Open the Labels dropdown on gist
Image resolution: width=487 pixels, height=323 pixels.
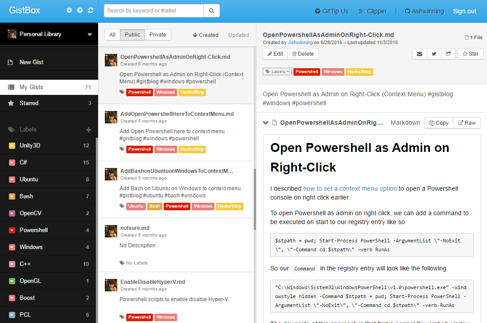click(x=277, y=72)
